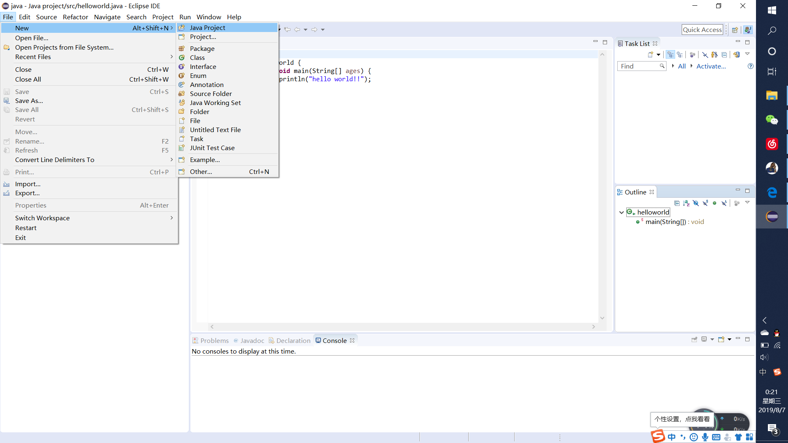This screenshot has height=443, width=788.
Task: Click the Java perspective icon
Action: click(x=747, y=30)
